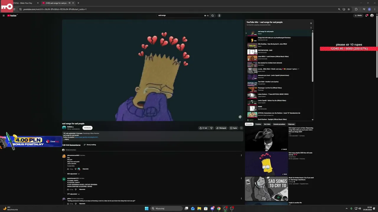Open the on-screen keyboard icon in search
378x212 pixels.
pyautogui.click(x=205, y=16)
